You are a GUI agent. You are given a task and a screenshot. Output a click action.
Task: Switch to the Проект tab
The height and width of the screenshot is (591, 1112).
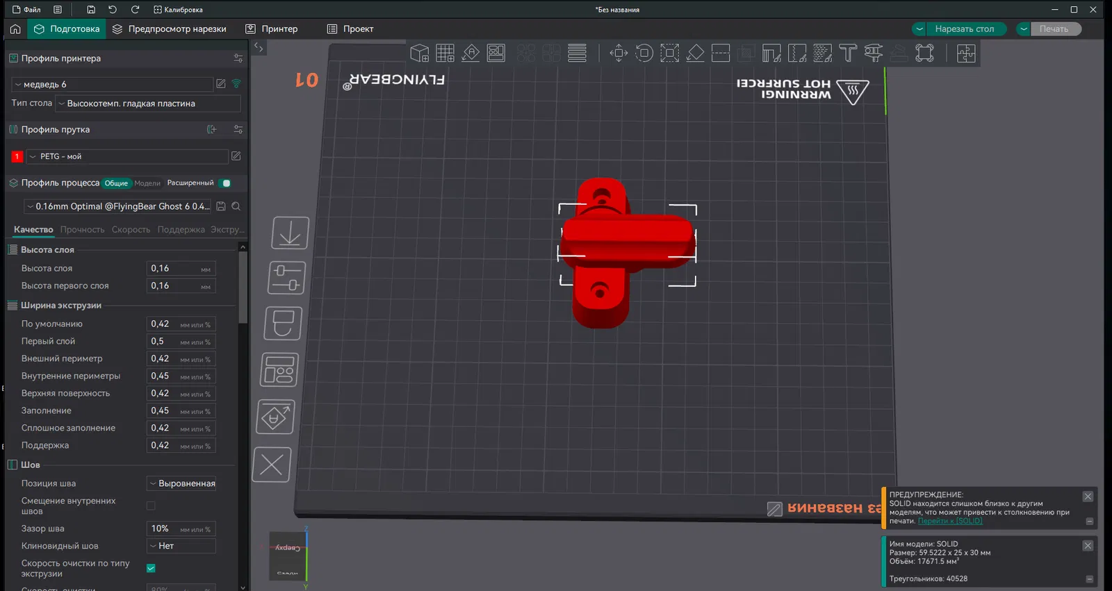pos(350,28)
